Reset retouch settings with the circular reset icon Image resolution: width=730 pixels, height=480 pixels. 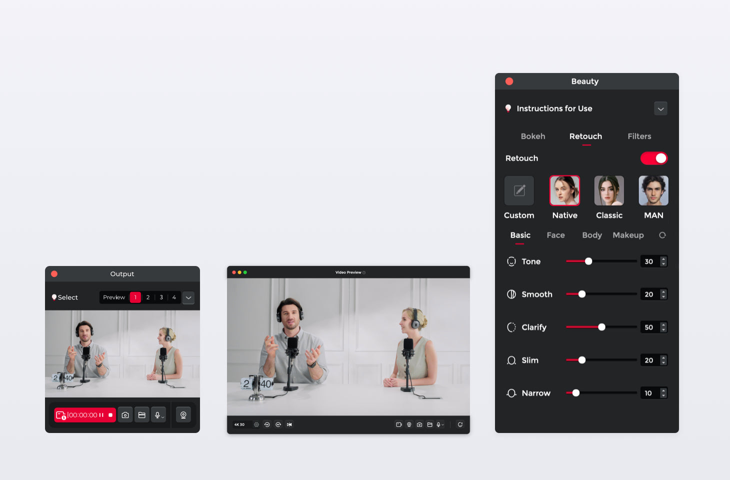pyautogui.click(x=662, y=235)
